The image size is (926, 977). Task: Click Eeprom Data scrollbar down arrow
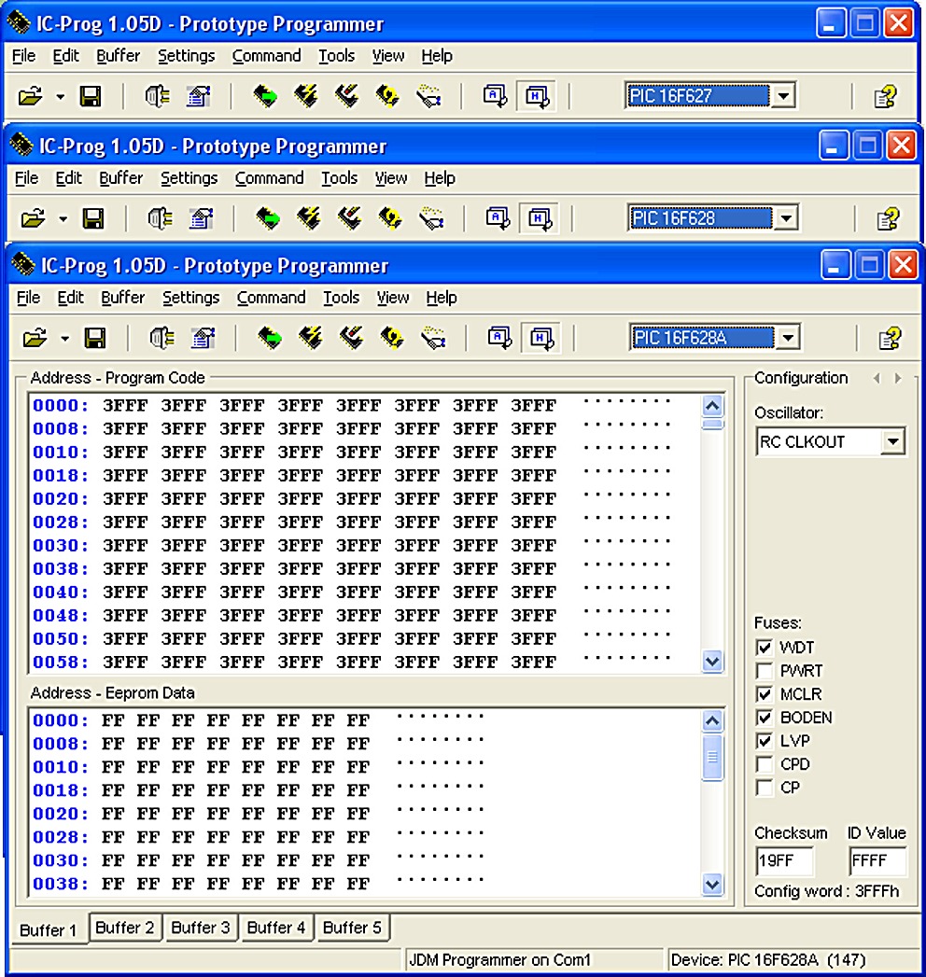(x=712, y=884)
